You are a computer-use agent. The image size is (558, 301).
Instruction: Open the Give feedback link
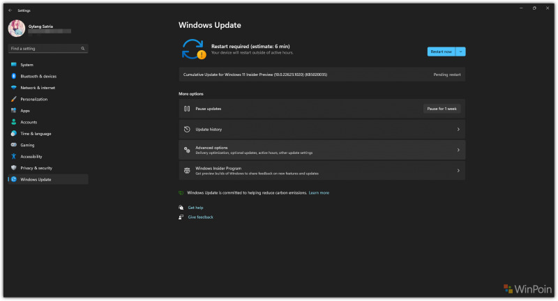[200, 217]
